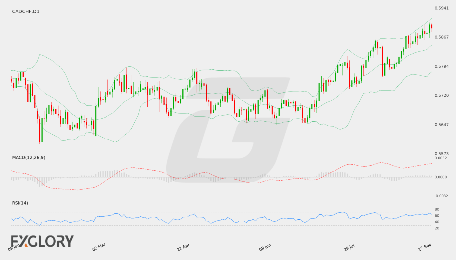Click the 09 Jun date label
The width and height of the screenshot is (456, 260).
coord(265,247)
